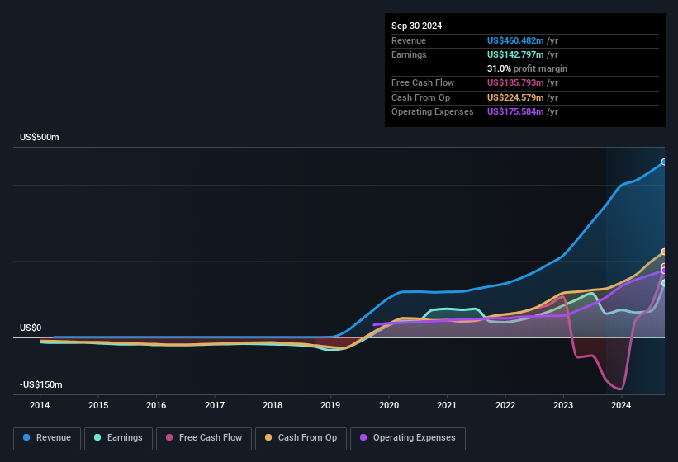Select the Operating Expenses value US$175.584m

coord(516,111)
